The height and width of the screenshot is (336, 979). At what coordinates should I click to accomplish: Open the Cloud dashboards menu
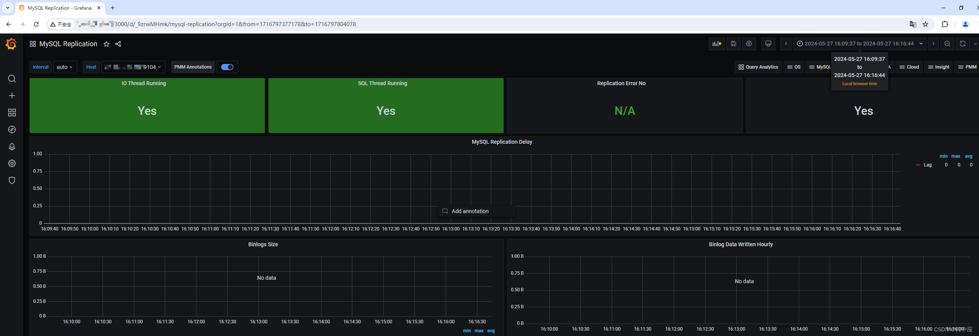pos(909,67)
